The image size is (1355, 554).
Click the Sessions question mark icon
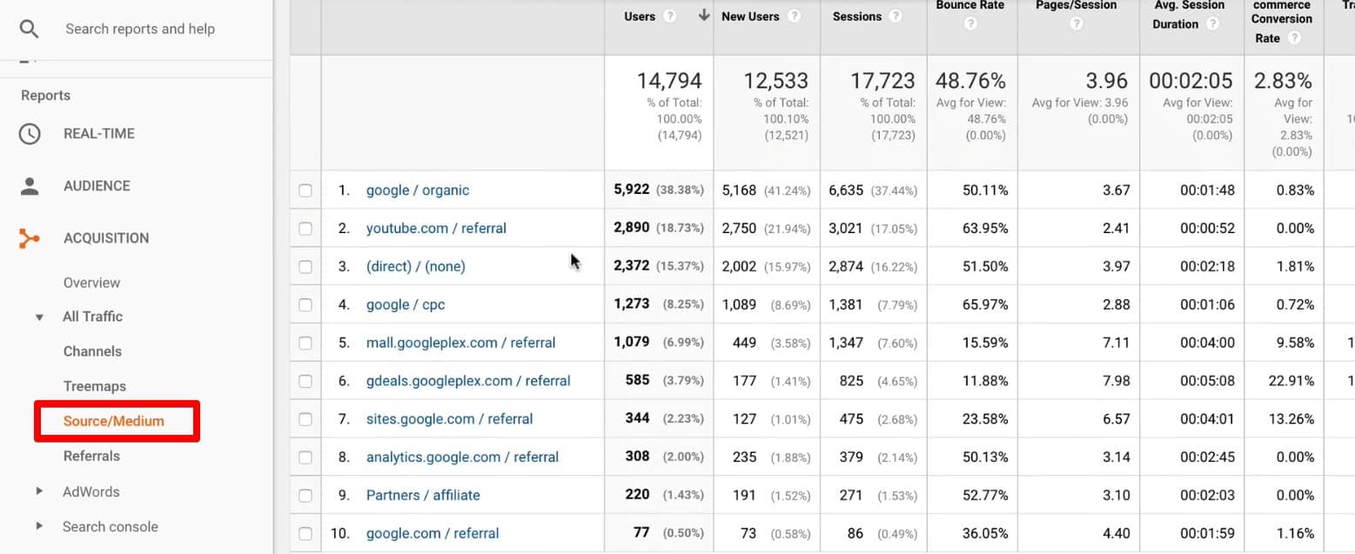pos(895,16)
